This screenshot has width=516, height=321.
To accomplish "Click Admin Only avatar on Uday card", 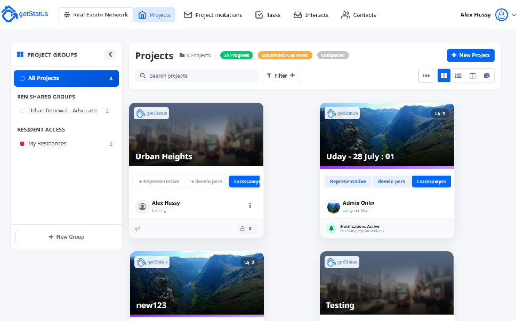I will [x=333, y=207].
